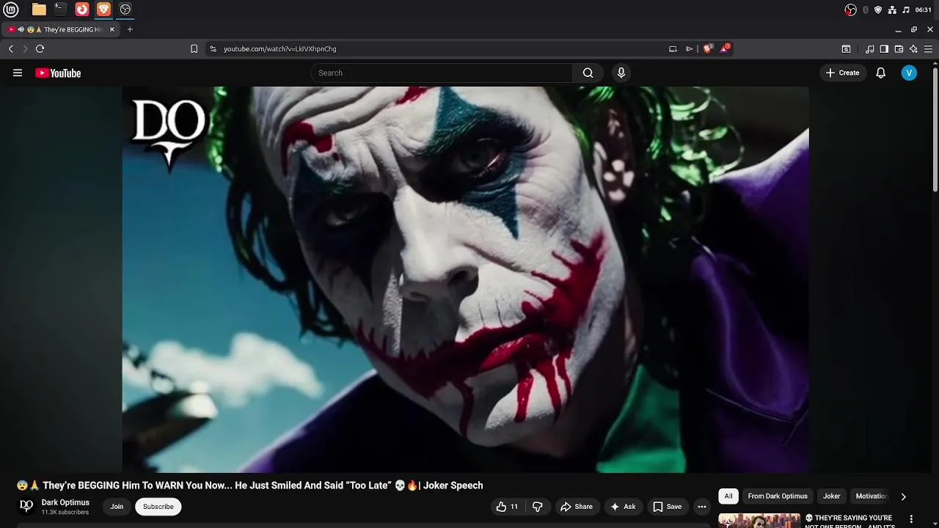939x528 pixels.
Task: Bookmark this page
Action: click(x=194, y=48)
